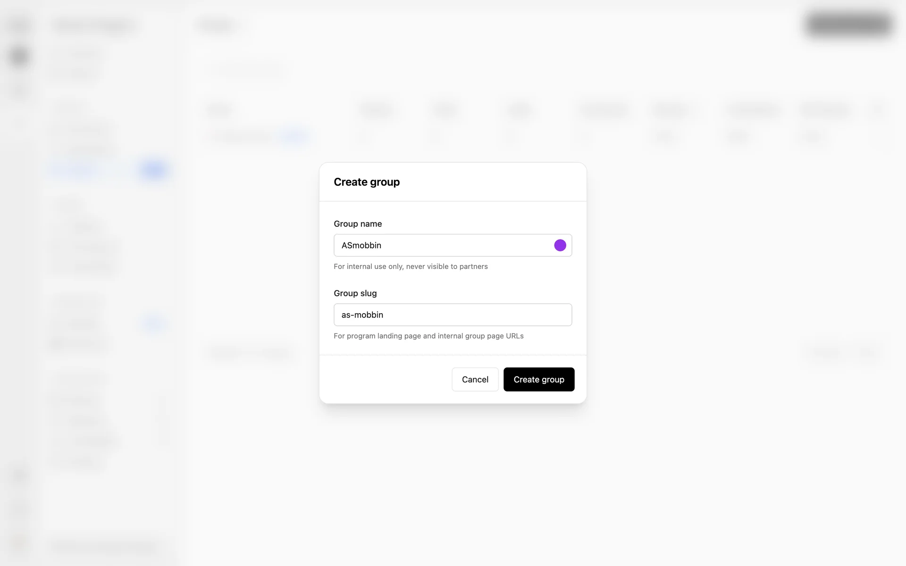Viewport: 906px width, 566px height.
Task: Click the "as-mobbin" text in slug field
Action: pos(362,315)
